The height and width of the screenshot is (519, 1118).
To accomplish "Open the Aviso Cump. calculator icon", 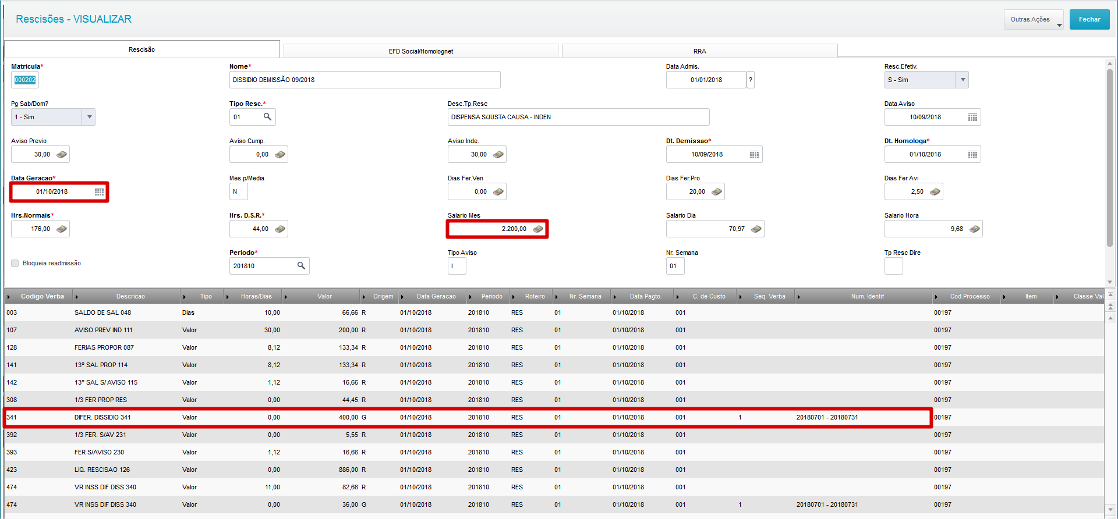I will (280, 155).
